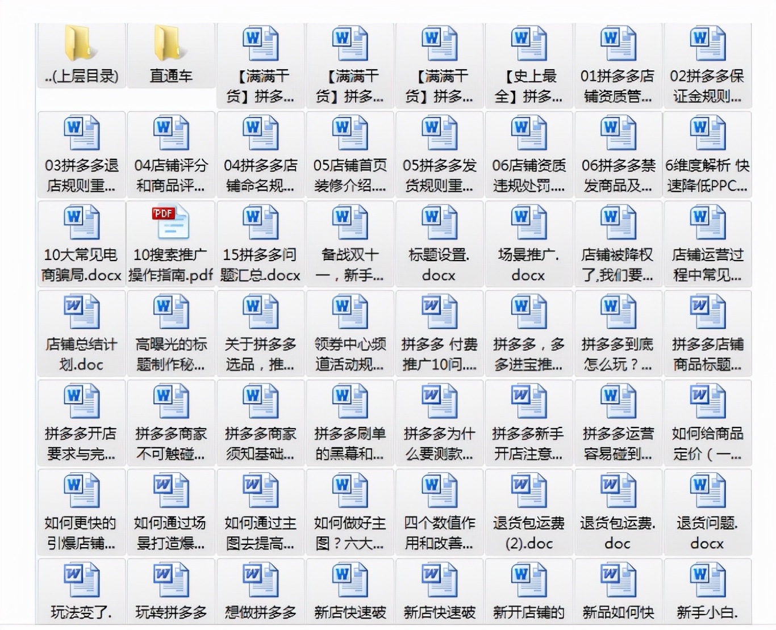Click the 店铺被降权了 document icon
This screenshot has width=776, height=630.
click(x=618, y=222)
